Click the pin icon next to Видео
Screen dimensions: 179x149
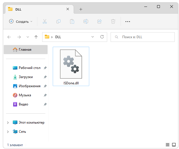pyautogui.click(x=45, y=104)
